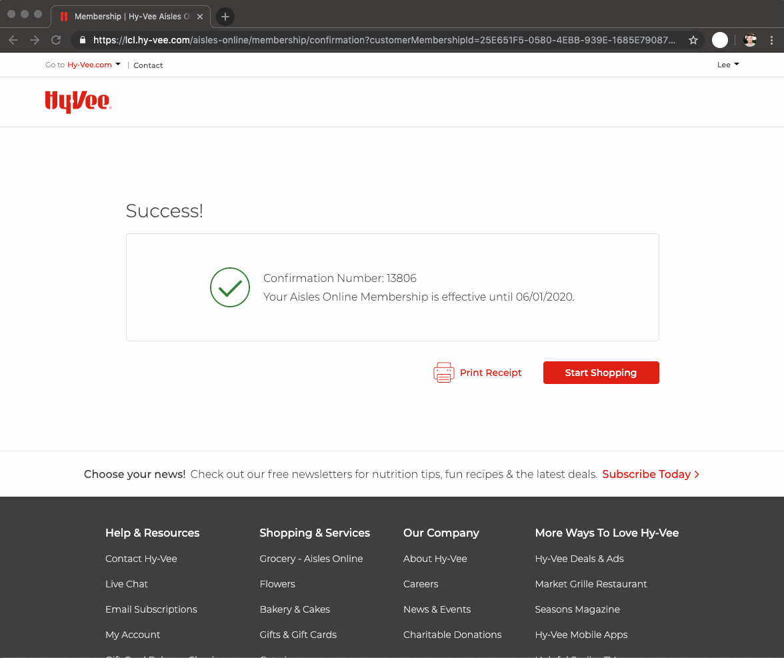Open Live Chat in the footer

click(x=127, y=584)
